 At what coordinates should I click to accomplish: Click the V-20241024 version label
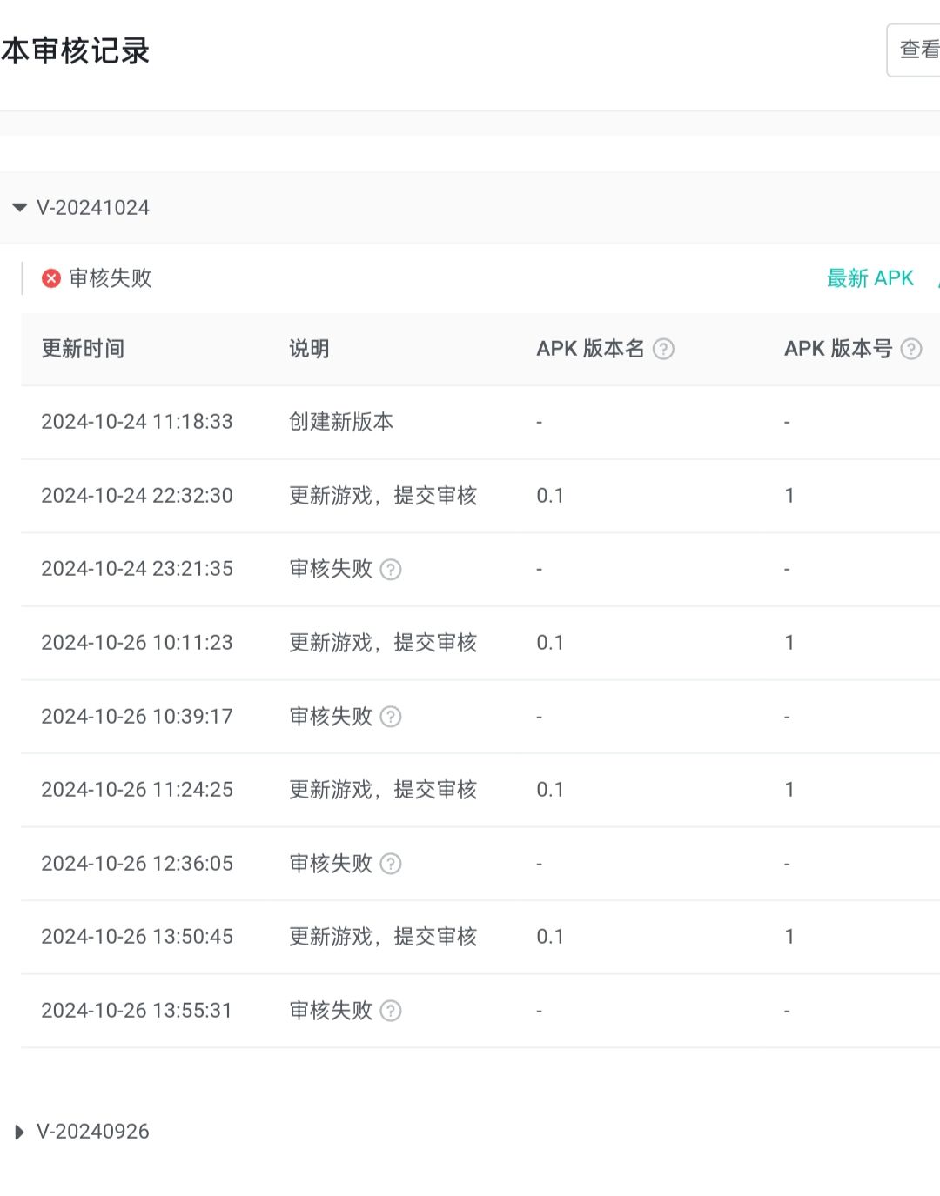point(93,208)
